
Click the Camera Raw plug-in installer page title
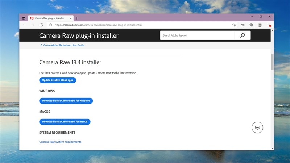pyautogui.click(x=79, y=35)
